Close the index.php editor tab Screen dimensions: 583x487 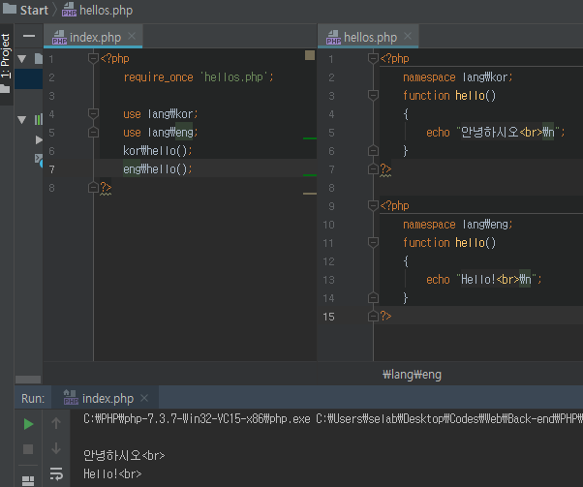pyautogui.click(x=130, y=37)
